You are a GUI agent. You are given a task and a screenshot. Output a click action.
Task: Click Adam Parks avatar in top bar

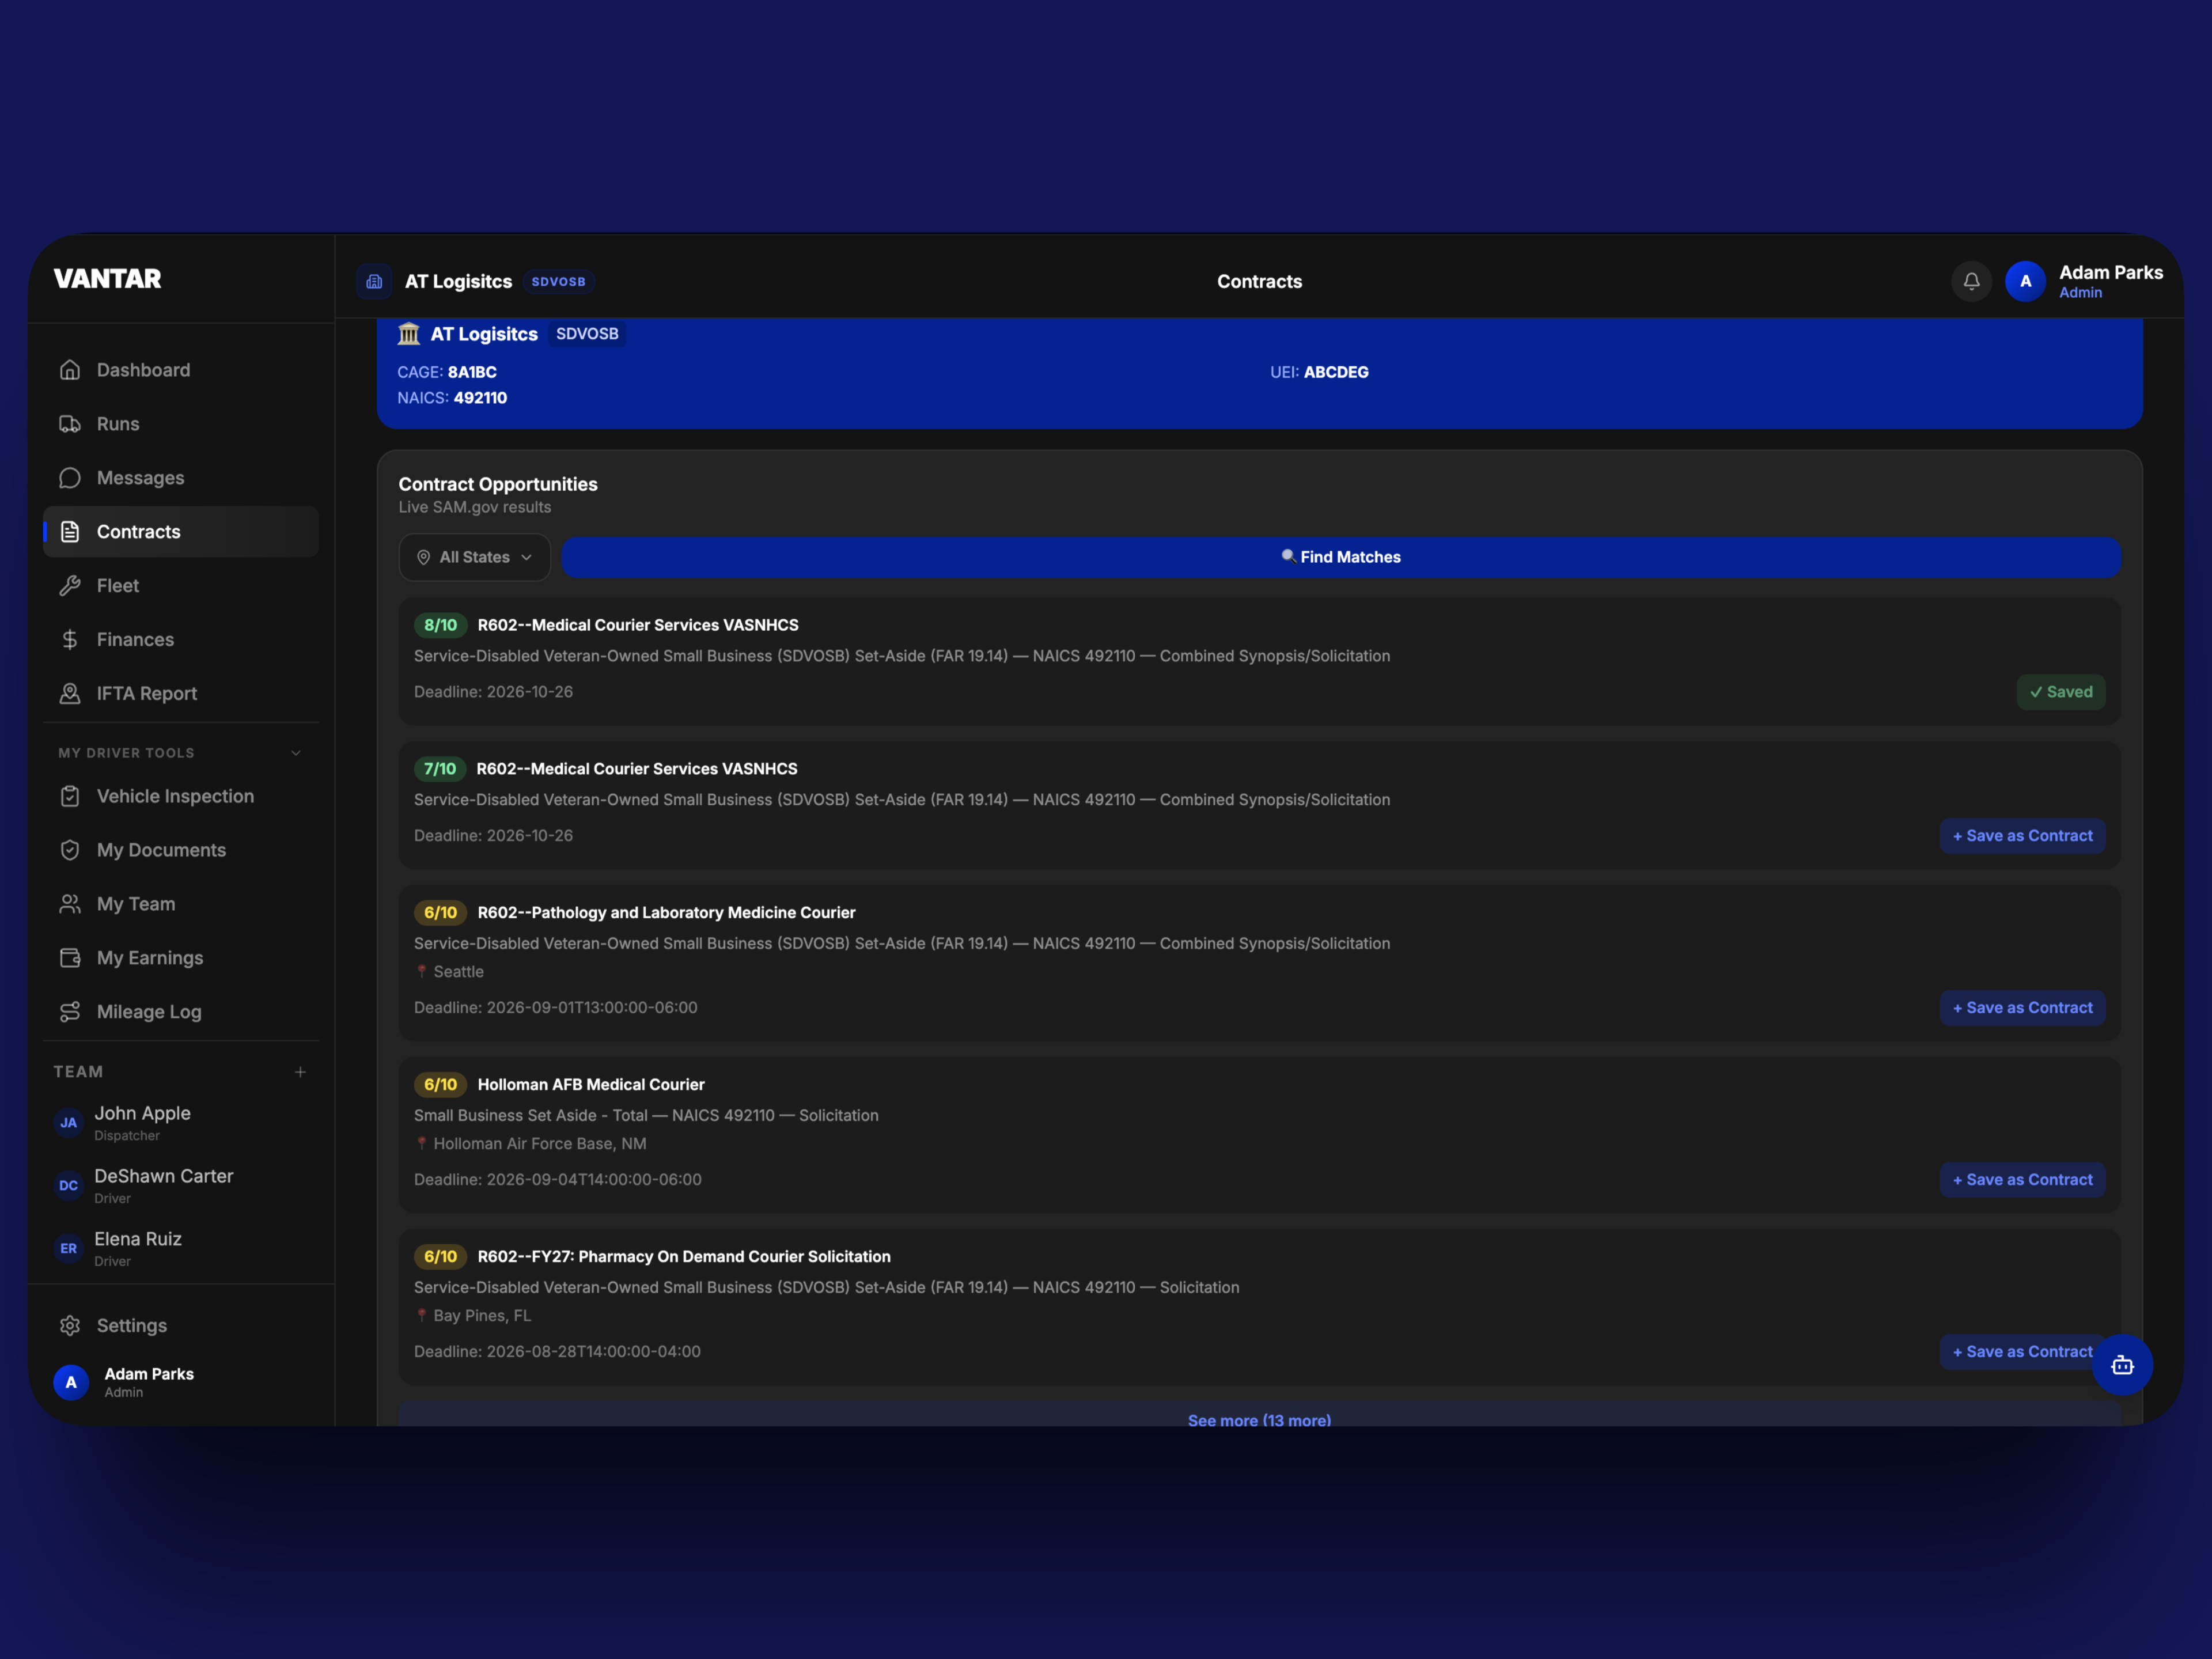click(x=2025, y=282)
